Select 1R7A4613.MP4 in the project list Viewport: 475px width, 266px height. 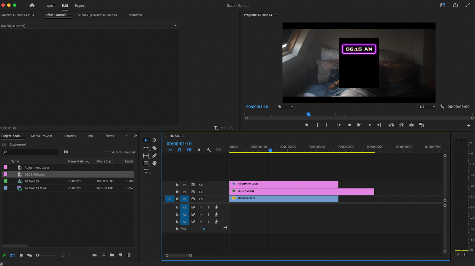tap(35, 188)
